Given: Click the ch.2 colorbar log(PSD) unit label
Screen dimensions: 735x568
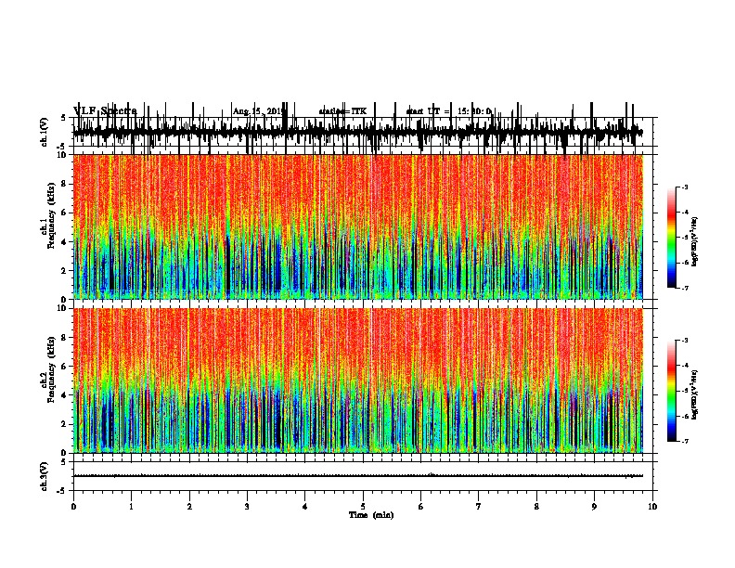Looking at the screenshot, I should point(694,394).
